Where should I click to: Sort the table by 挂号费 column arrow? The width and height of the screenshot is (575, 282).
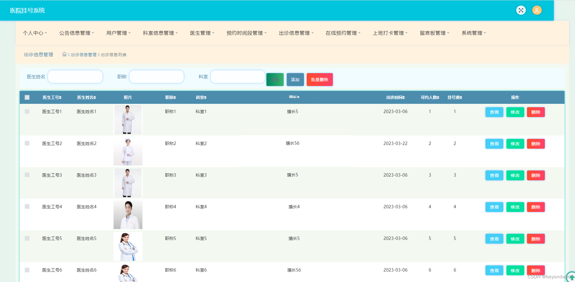[x=461, y=97]
